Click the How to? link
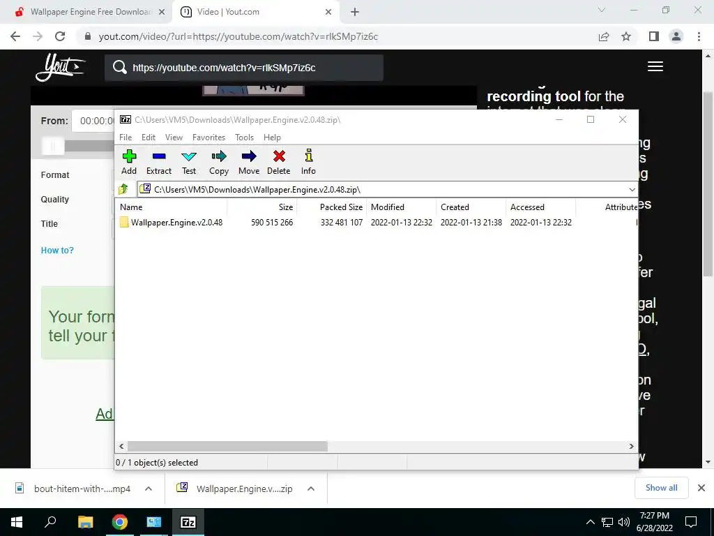The image size is (714, 536). pyautogui.click(x=57, y=251)
